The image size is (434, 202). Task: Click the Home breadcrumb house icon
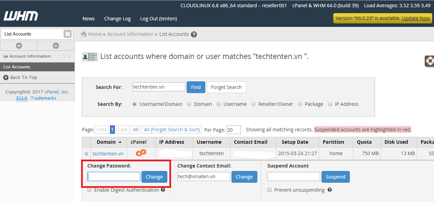pyautogui.click(x=83, y=34)
